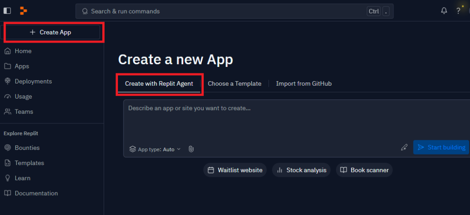470x215 pixels.
Task: Open the help question mark icon
Action: pyautogui.click(x=458, y=11)
